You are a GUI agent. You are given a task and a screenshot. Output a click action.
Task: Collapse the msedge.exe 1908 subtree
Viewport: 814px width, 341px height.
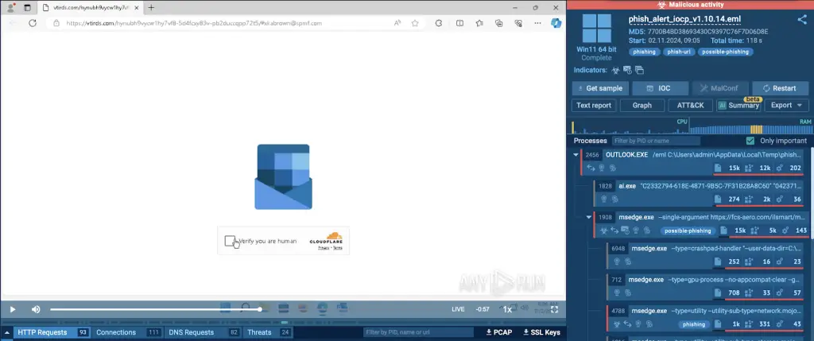(589, 218)
